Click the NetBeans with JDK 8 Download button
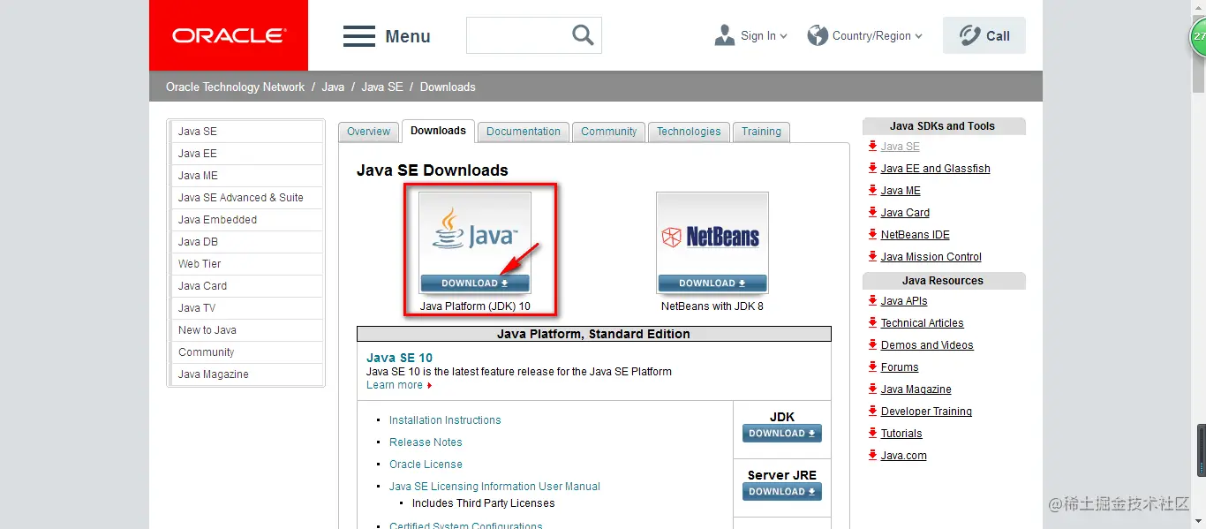Viewport: 1206px width, 529px height. (712, 283)
